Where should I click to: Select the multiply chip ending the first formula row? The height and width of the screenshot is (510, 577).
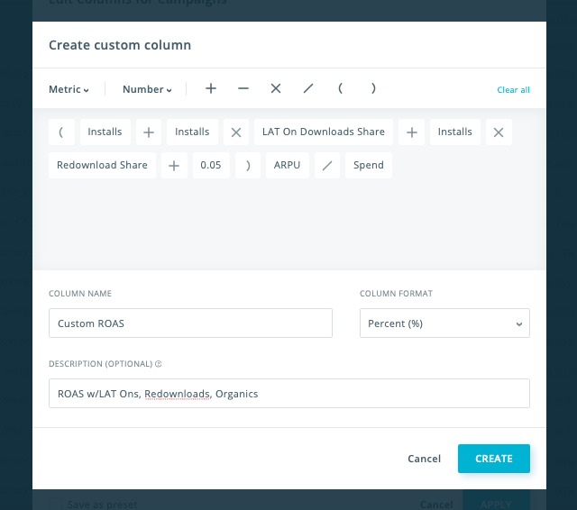499,132
